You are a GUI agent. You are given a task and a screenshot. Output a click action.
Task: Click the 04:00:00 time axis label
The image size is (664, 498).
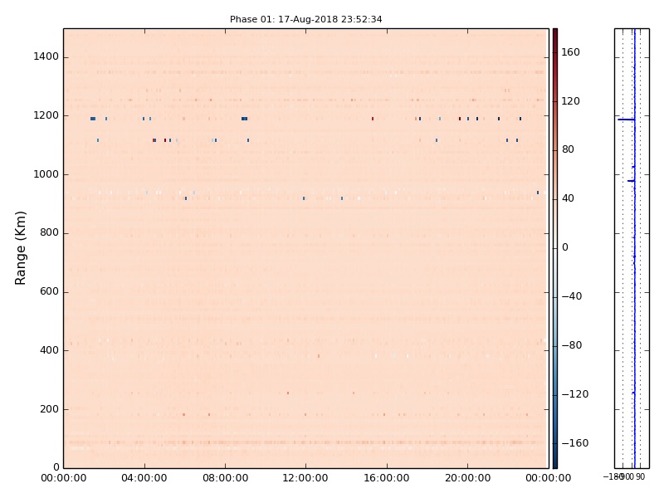[144, 478]
